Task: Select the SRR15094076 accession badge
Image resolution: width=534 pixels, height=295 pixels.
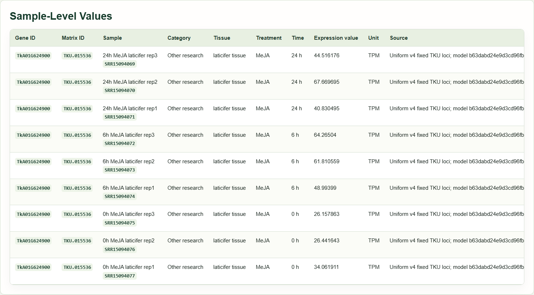Action: tap(120, 250)
